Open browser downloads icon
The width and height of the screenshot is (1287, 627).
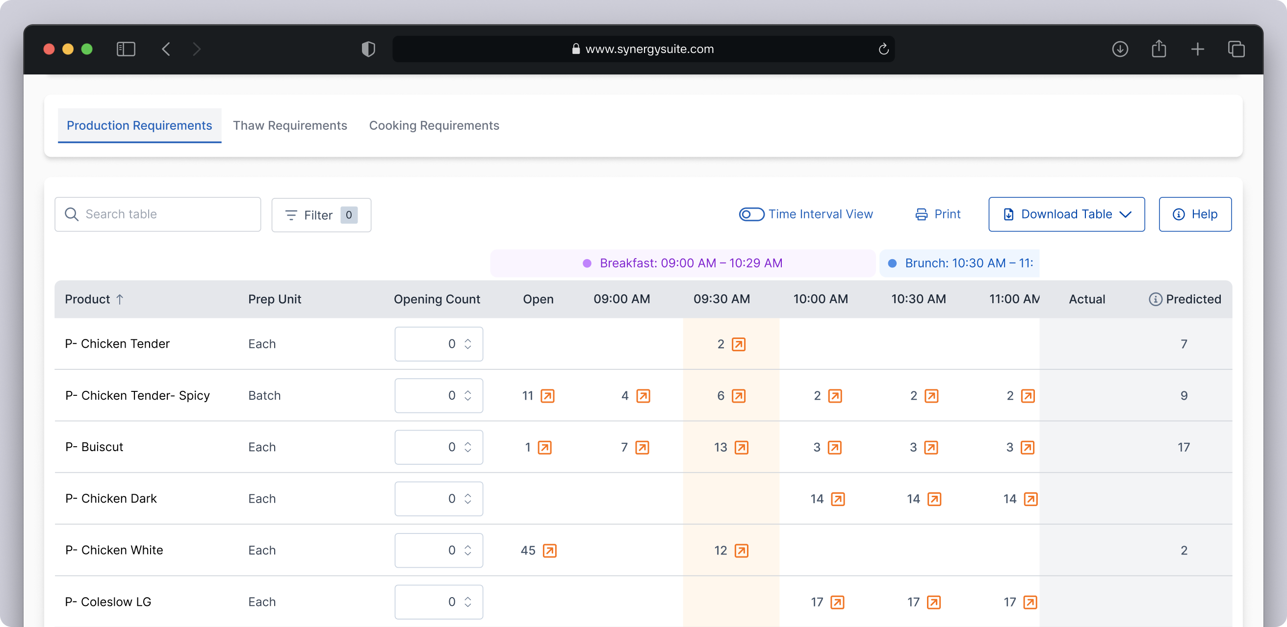pyautogui.click(x=1120, y=49)
